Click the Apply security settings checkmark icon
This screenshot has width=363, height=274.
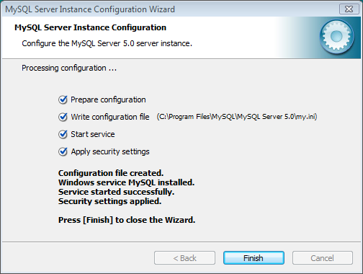coord(63,151)
